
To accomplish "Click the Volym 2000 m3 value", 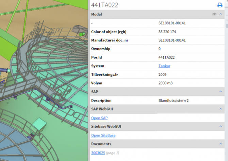I will (x=166, y=83).
